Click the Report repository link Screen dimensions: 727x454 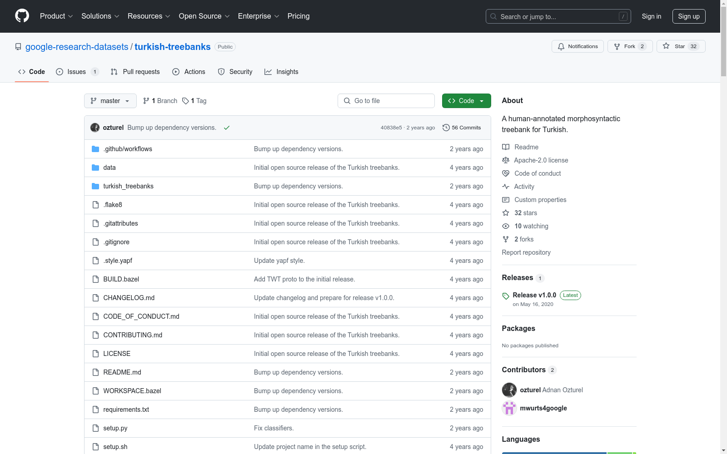point(526,252)
